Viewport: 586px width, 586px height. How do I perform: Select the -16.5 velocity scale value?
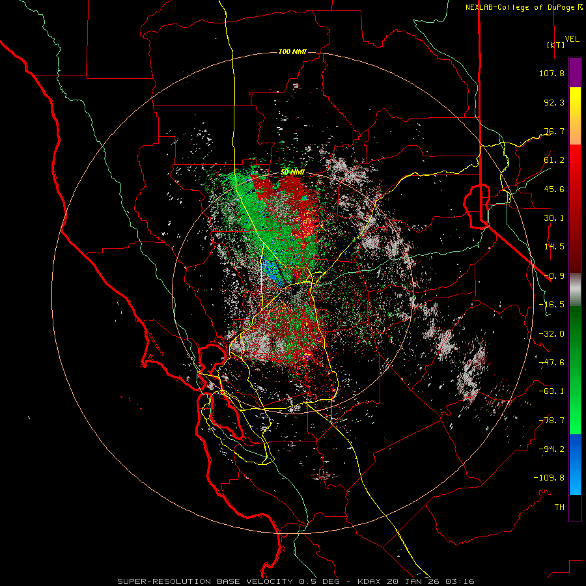point(551,305)
